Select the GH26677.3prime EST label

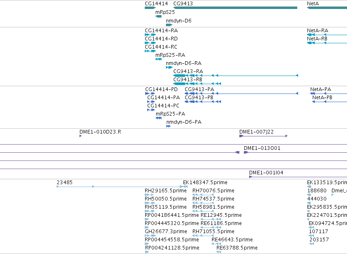pyautogui.click(x=166, y=232)
